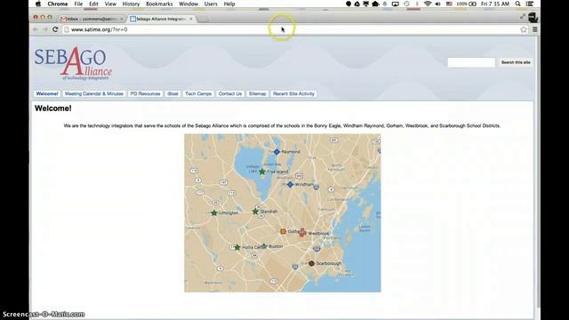Open the Welcome! navigation link
The width and height of the screenshot is (569, 320).
(47, 93)
